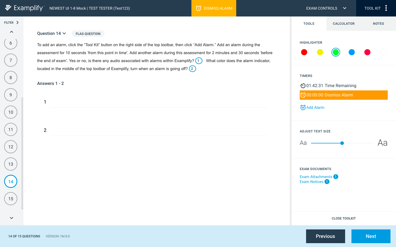Click the Examplify logo icon
The width and height of the screenshot is (396, 247).
[x=8, y=8]
